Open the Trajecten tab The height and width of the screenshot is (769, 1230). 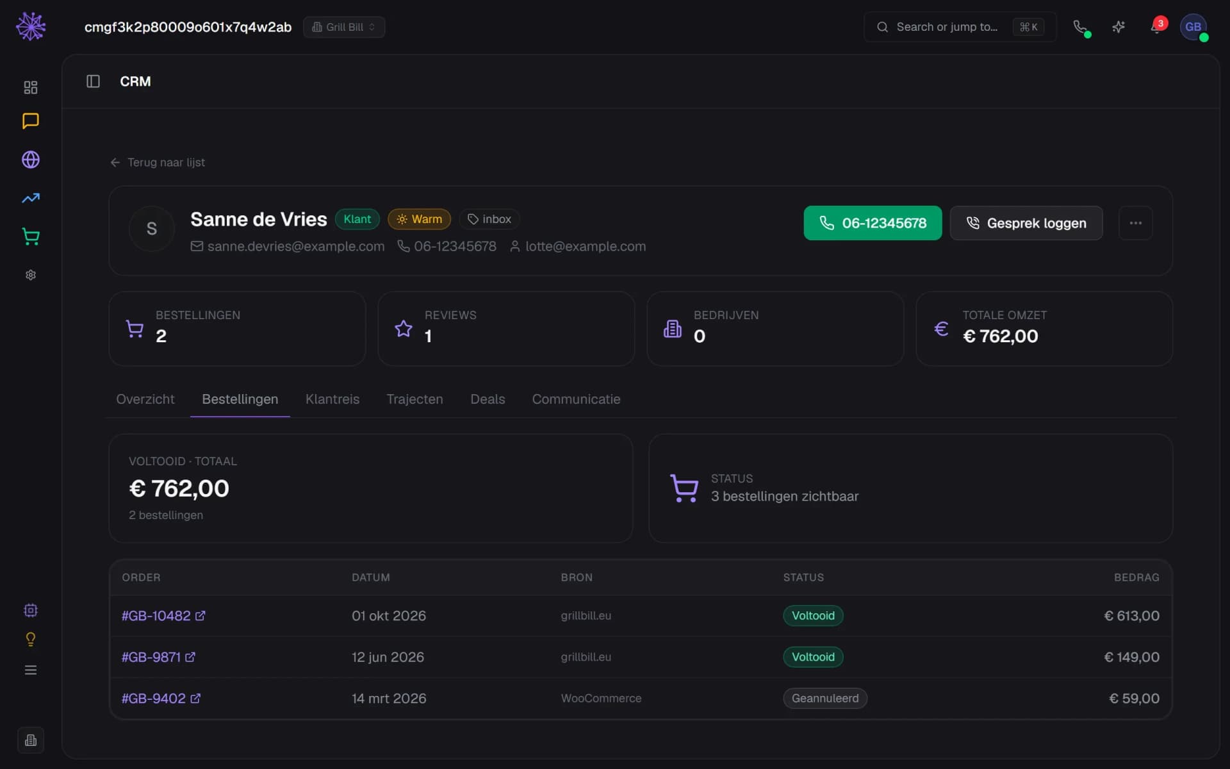(x=414, y=399)
